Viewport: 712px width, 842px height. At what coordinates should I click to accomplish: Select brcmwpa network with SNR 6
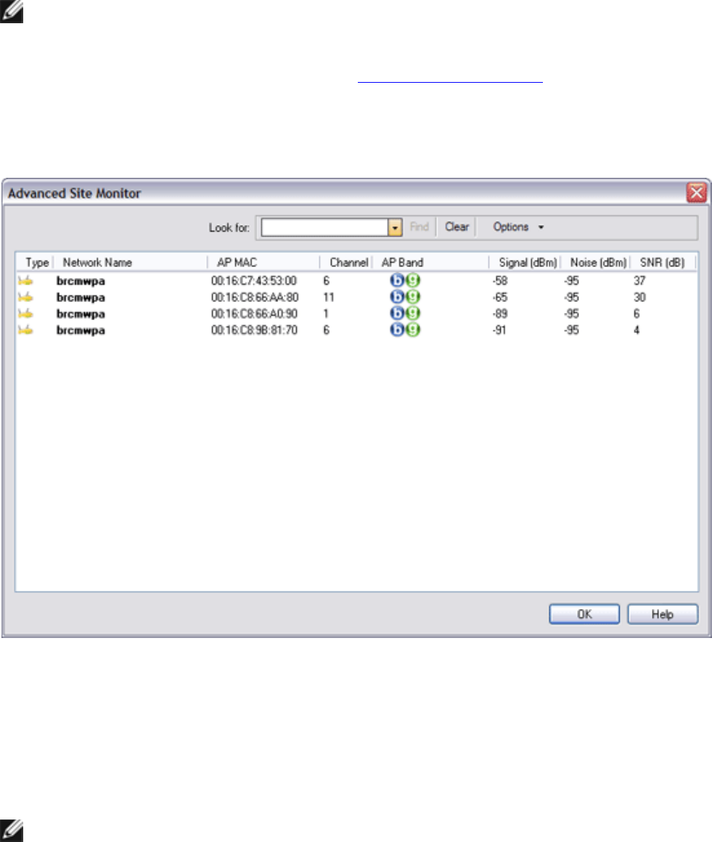tap(81, 314)
